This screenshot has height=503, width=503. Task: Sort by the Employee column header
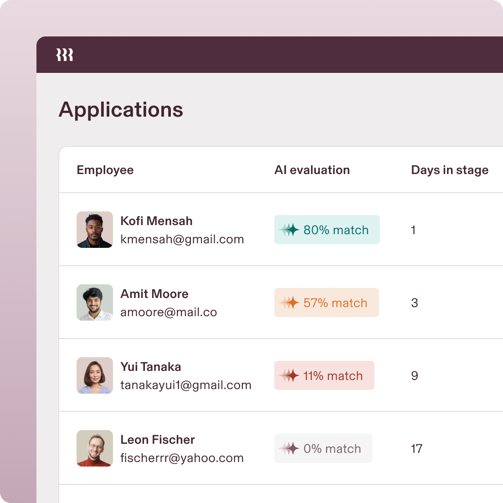105,170
